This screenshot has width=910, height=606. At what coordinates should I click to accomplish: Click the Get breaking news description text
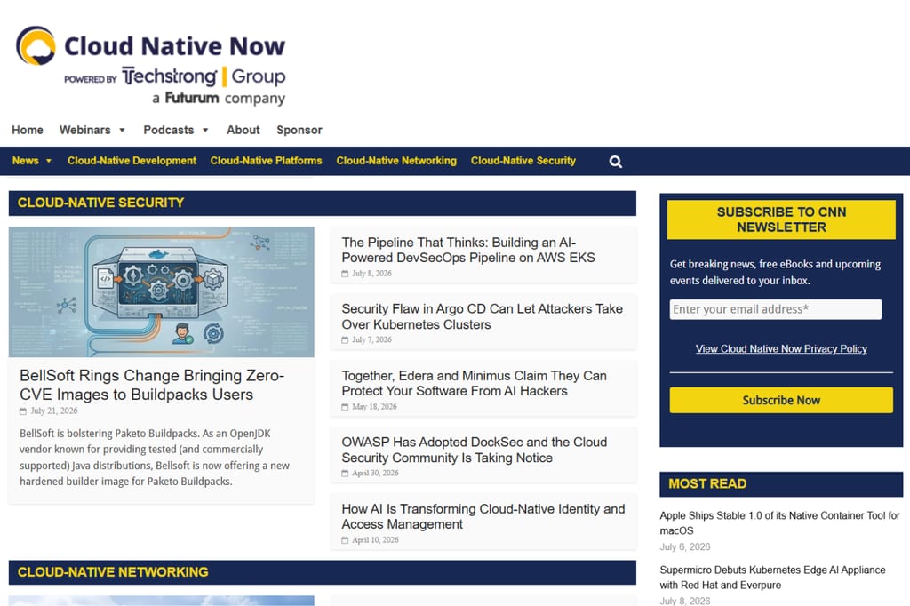tap(775, 272)
